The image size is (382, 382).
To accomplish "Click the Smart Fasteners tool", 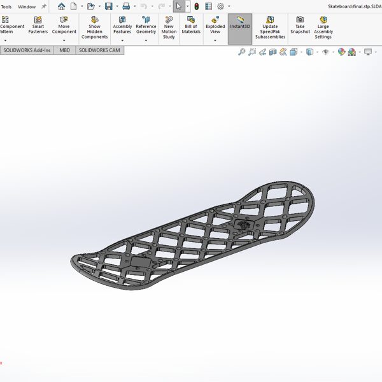I will tap(38, 29).
